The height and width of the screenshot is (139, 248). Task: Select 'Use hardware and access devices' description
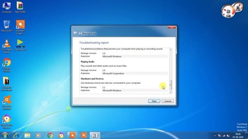coord(111,83)
